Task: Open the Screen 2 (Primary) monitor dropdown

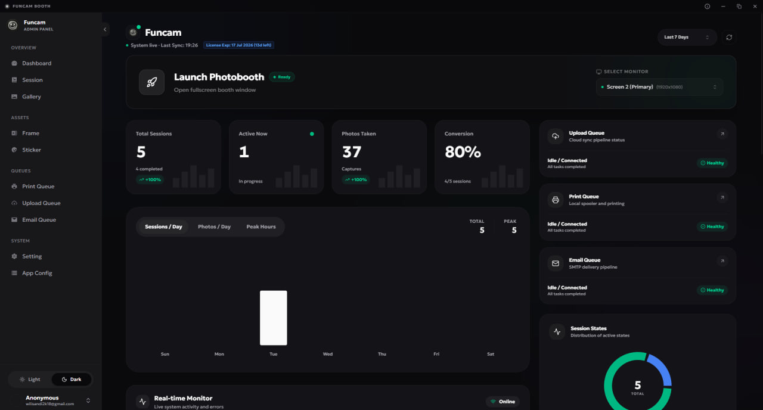Action: click(x=660, y=87)
